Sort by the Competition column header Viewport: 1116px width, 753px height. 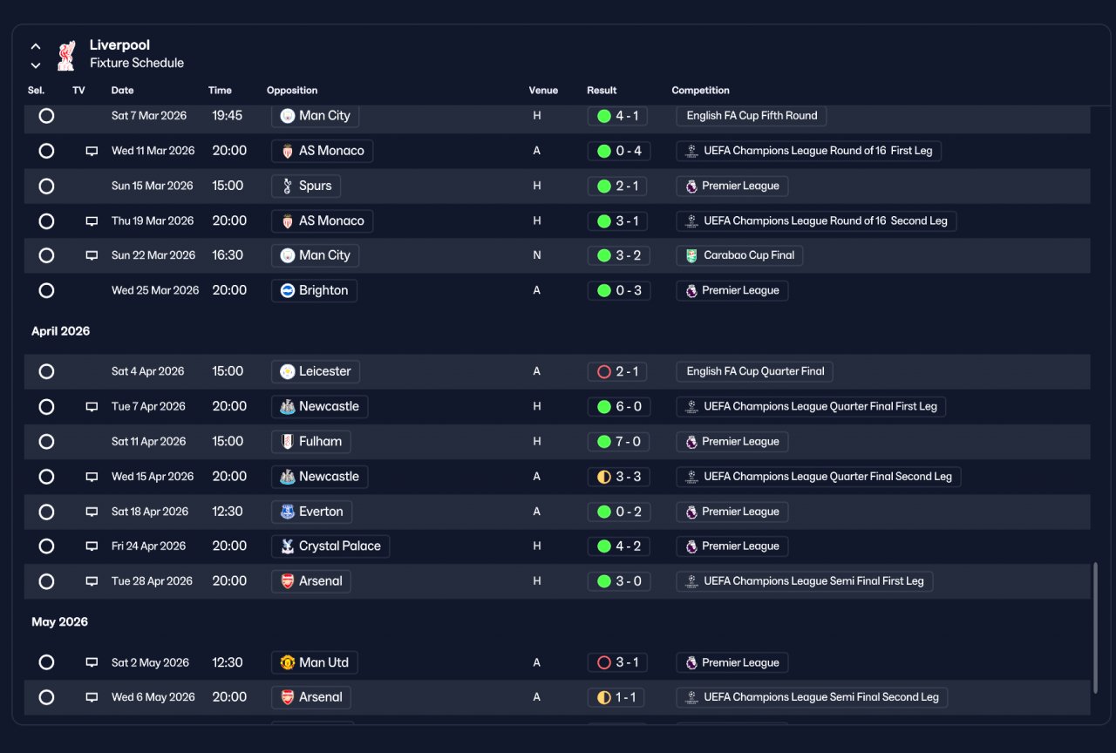point(700,91)
